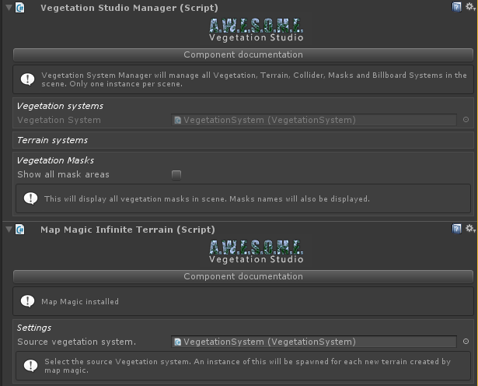Click info icon beside vegetation masks display hint
Image resolution: width=478 pixels, height=386 pixels.
(x=30, y=198)
